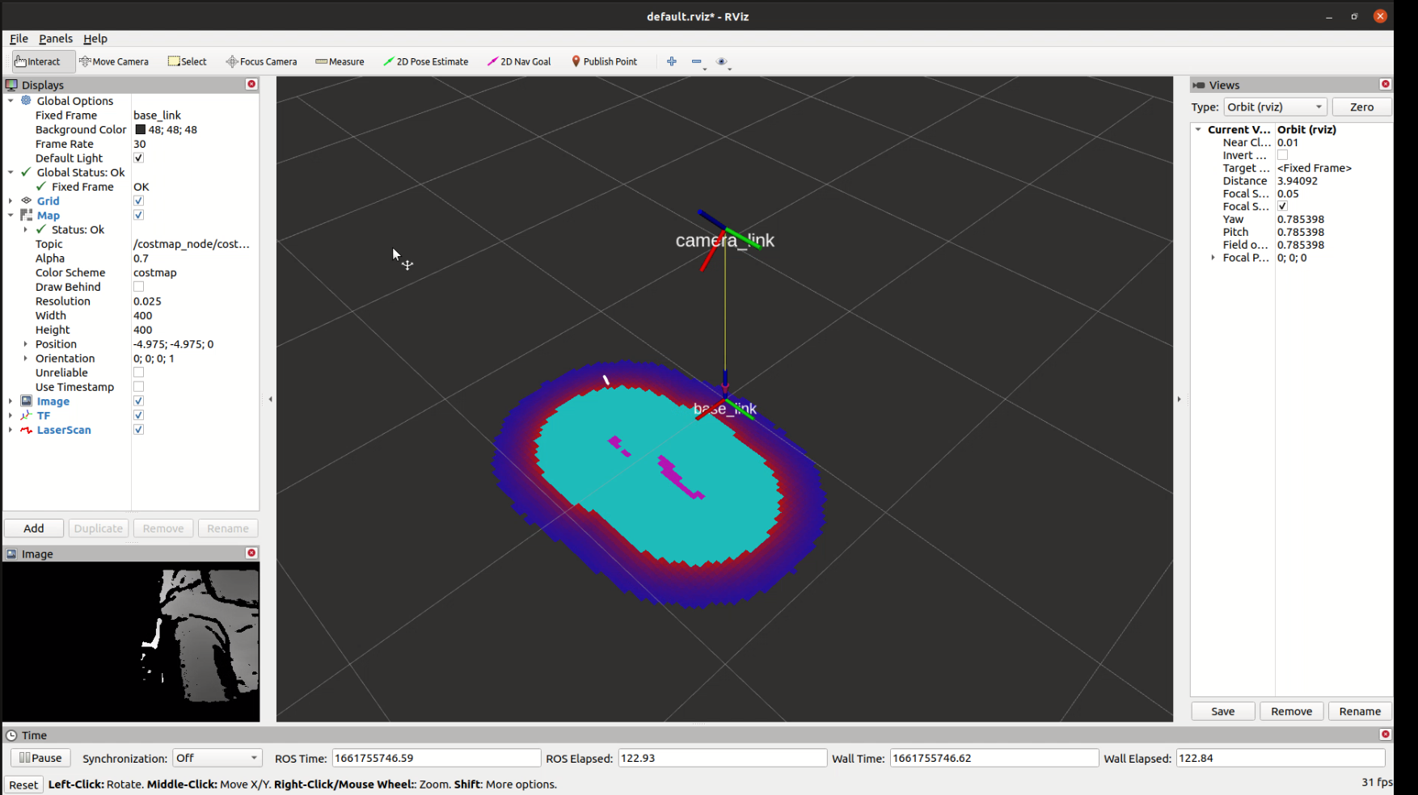This screenshot has width=1418, height=795.
Task: Expand the Position property under Map
Action: pyautogui.click(x=25, y=343)
